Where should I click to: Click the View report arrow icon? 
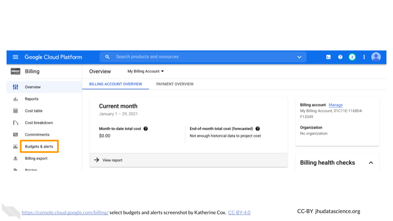coord(97,160)
